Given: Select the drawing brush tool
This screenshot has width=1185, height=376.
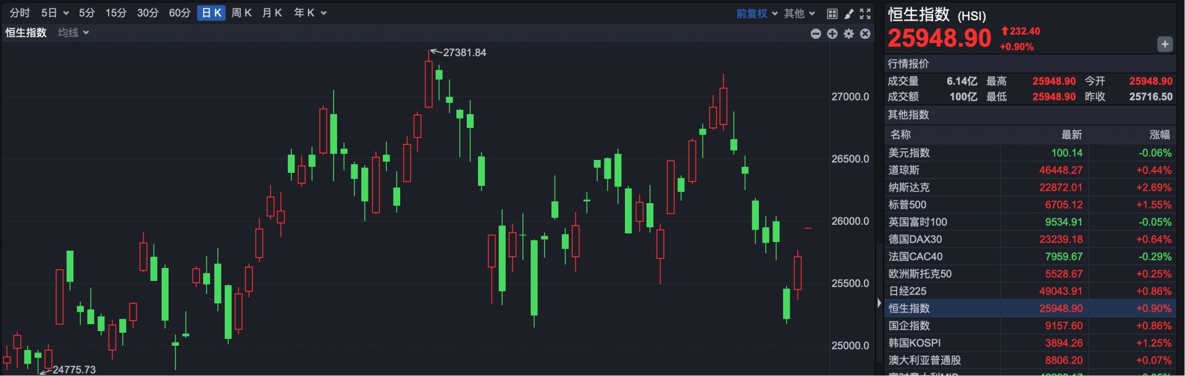Looking at the screenshot, I should [849, 14].
